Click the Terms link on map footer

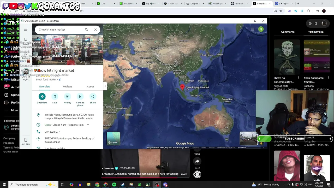pyautogui.click(x=204, y=148)
